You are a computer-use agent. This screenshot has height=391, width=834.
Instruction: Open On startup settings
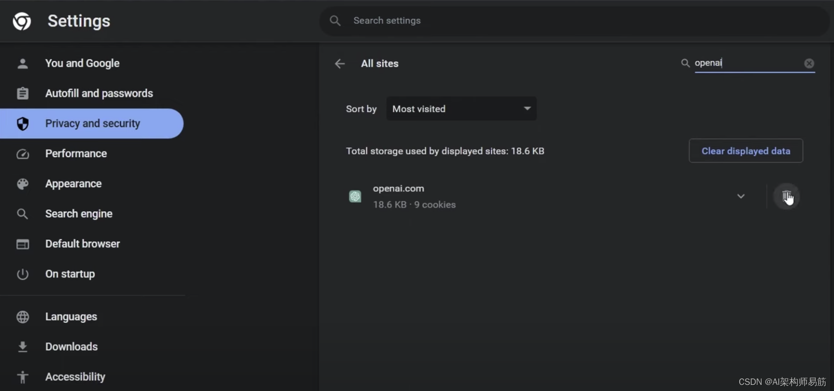70,274
